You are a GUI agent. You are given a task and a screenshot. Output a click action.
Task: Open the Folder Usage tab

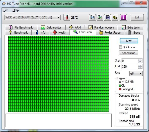[x=110, y=33]
